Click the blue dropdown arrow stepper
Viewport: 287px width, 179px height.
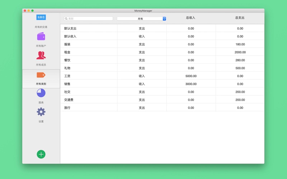[x=164, y=19]
